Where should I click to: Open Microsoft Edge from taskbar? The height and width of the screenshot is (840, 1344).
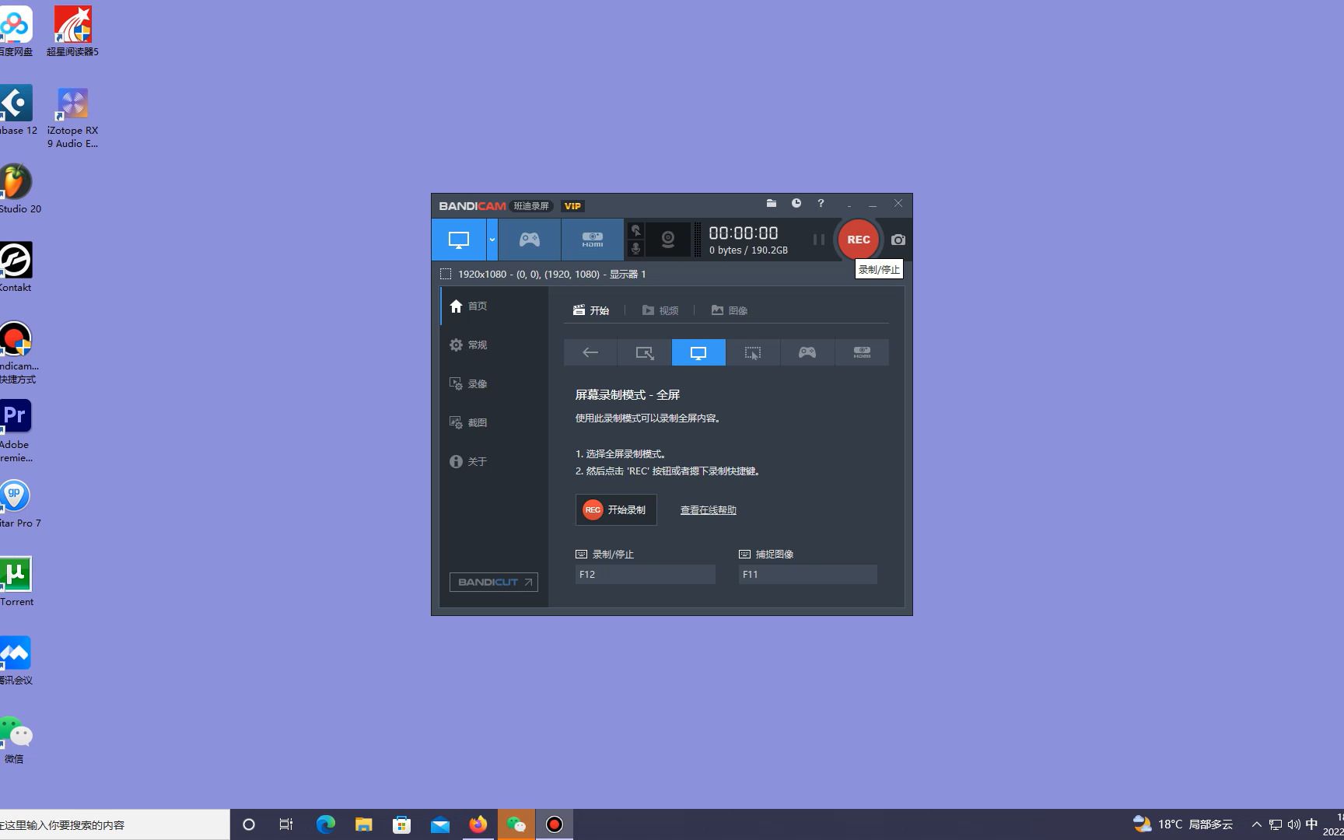325,824
